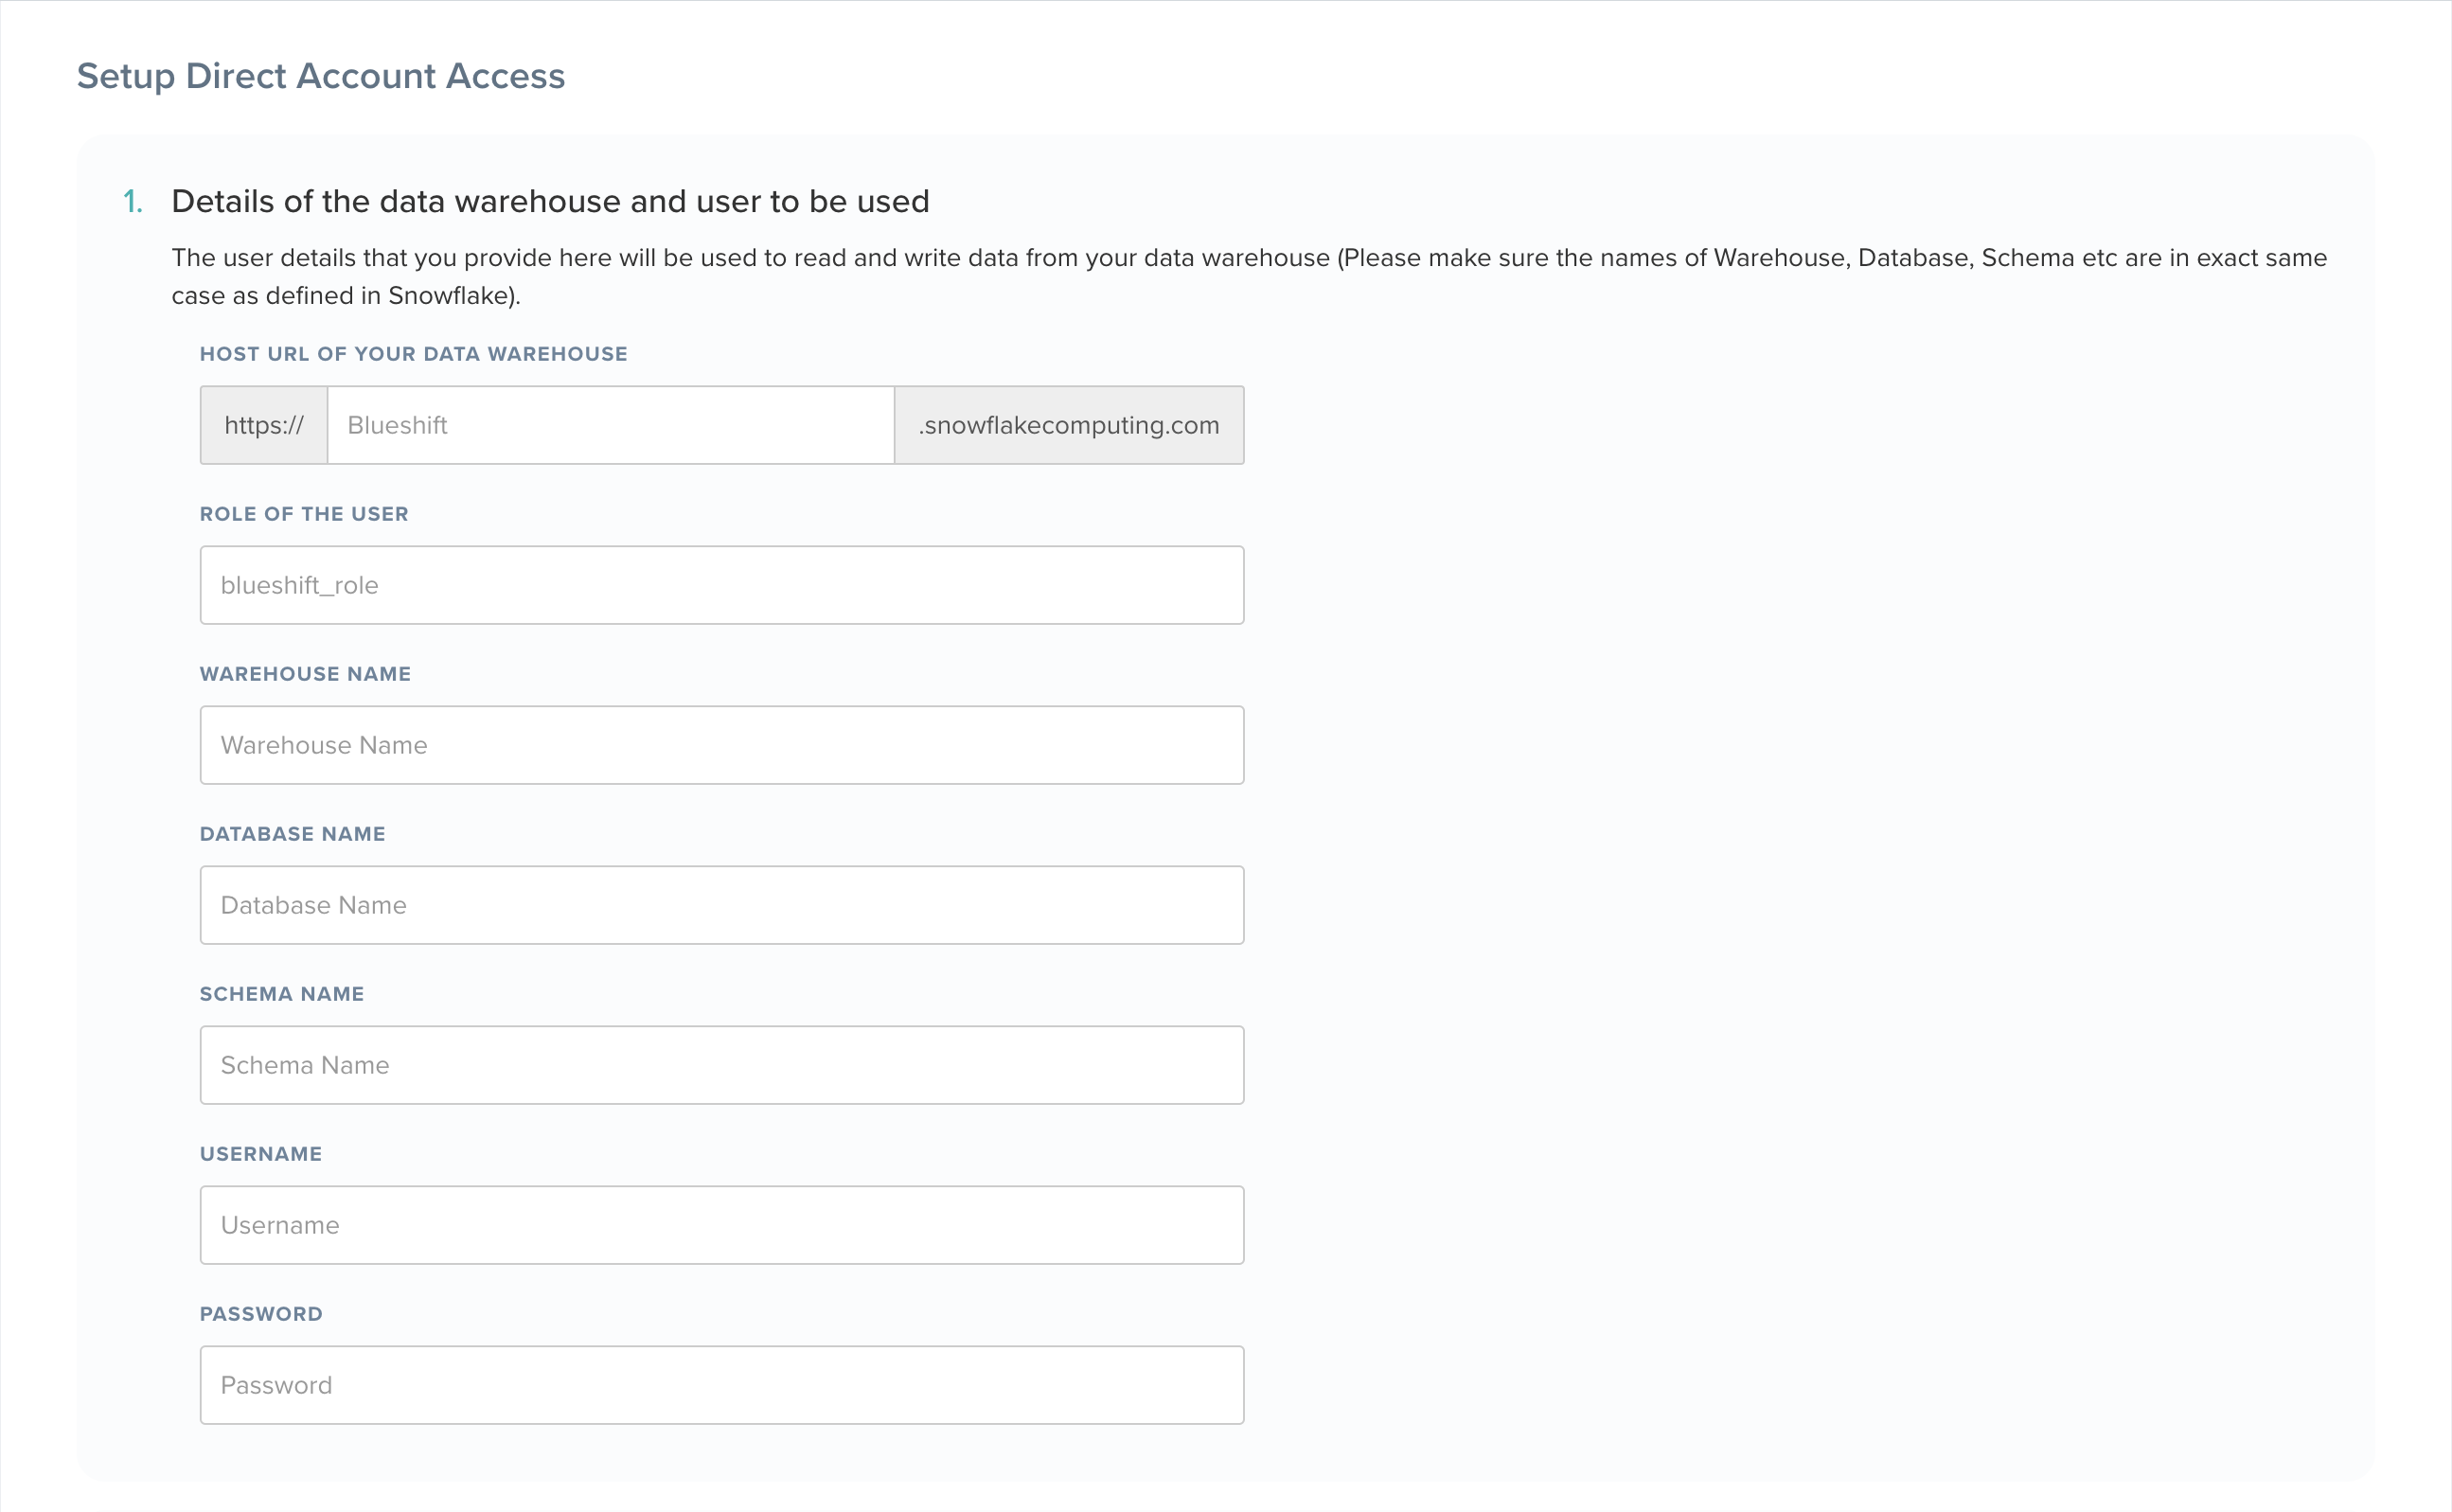Focus the Username input field
This screenshot has height=1512, width=2452.
tap(721, 1225)
